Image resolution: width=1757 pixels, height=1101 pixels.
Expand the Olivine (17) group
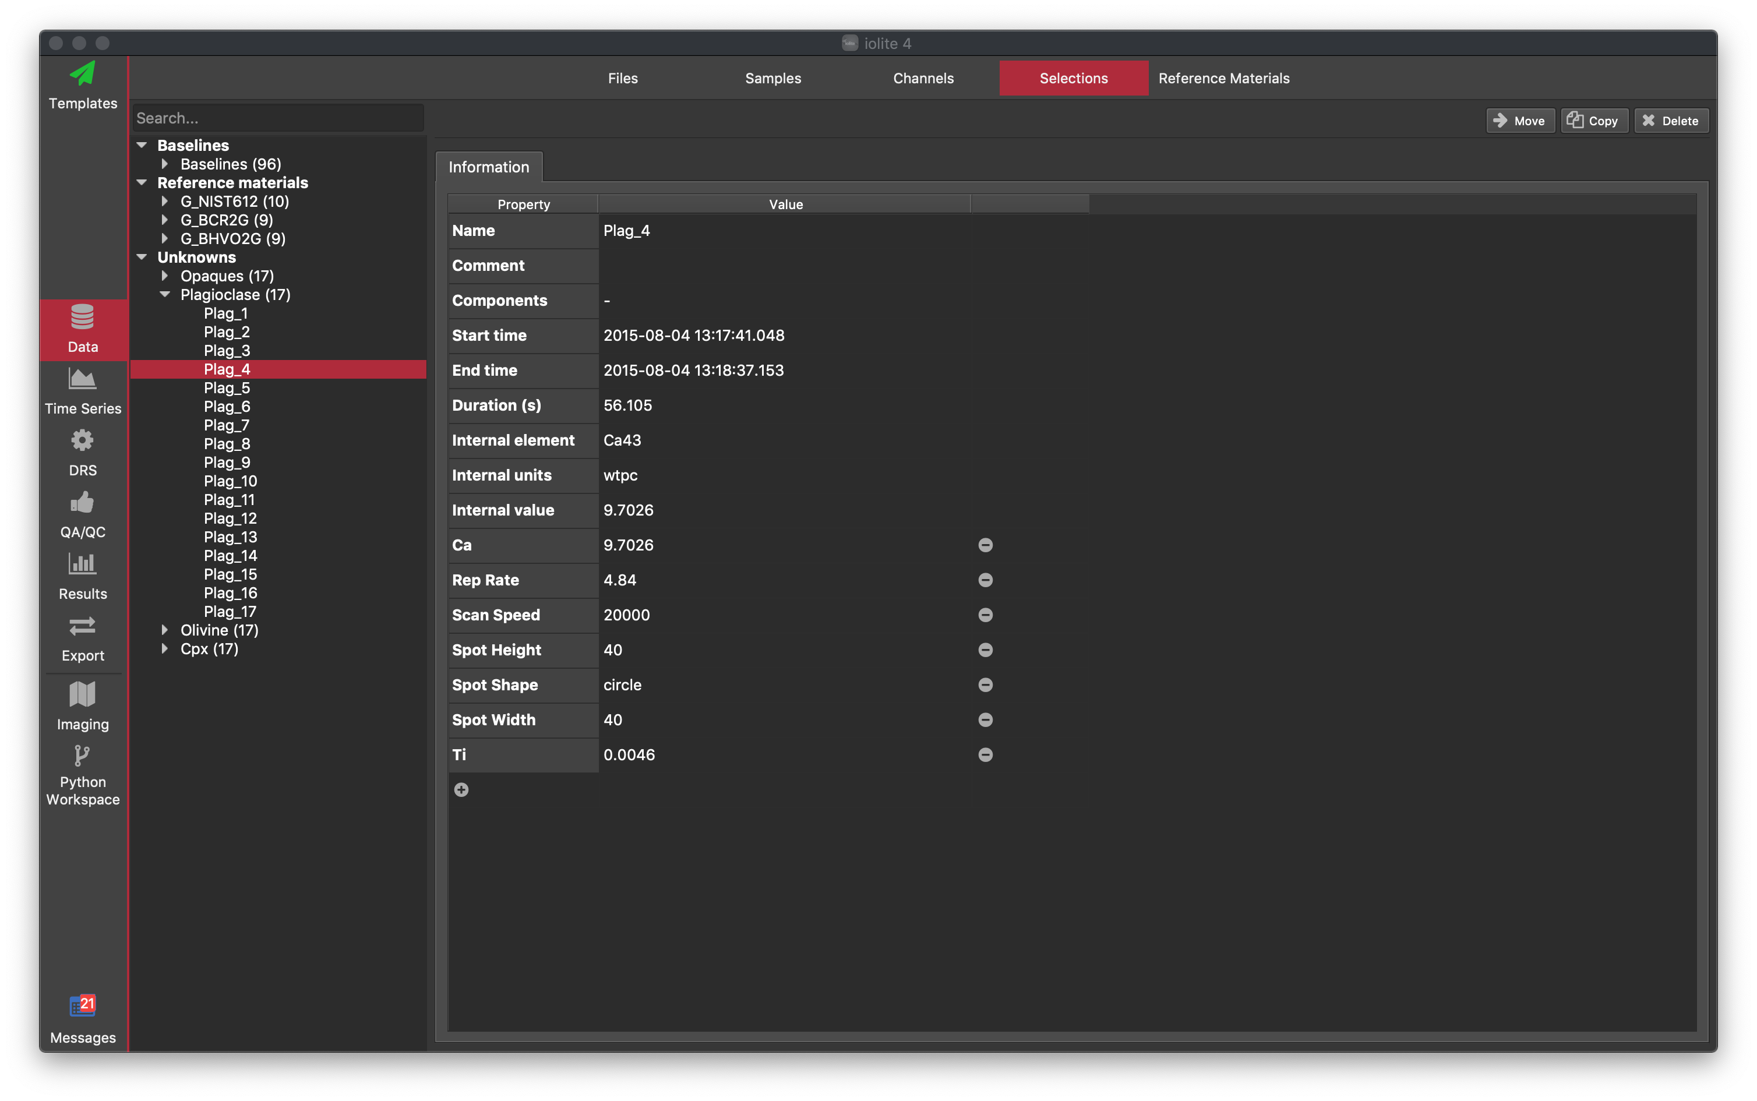(x=164, y=630)
